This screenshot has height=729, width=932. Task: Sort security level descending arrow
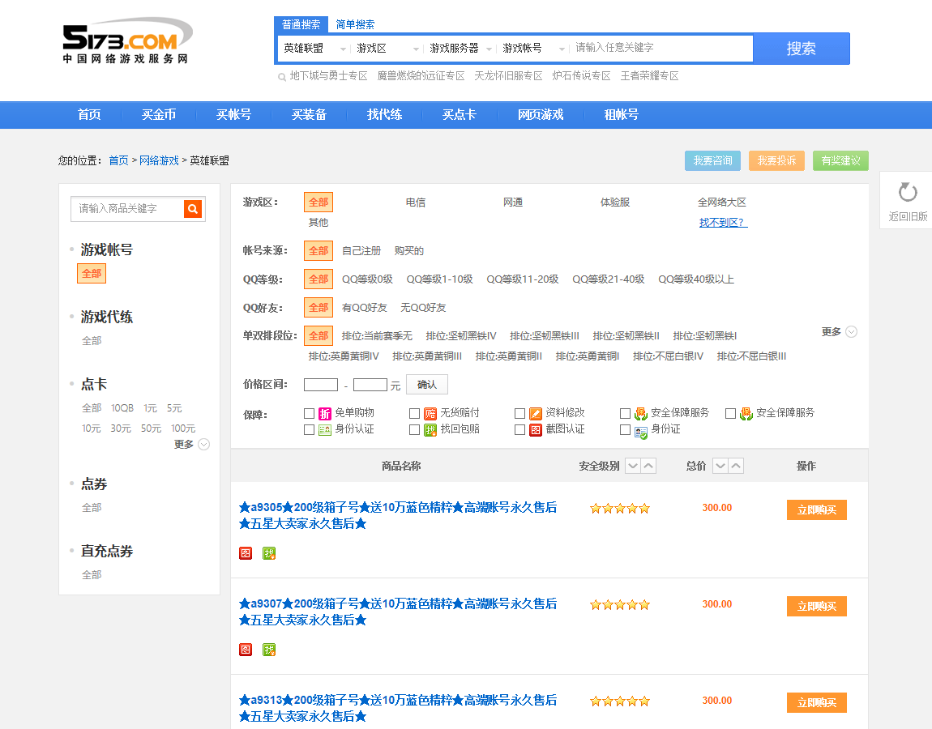click(x=633, y=467)
